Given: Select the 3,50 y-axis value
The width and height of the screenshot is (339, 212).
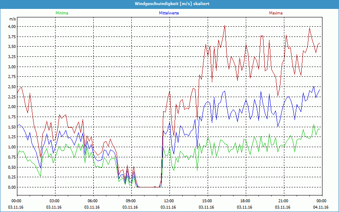Looking at the screenshot, I should click(x=12, y=47).
